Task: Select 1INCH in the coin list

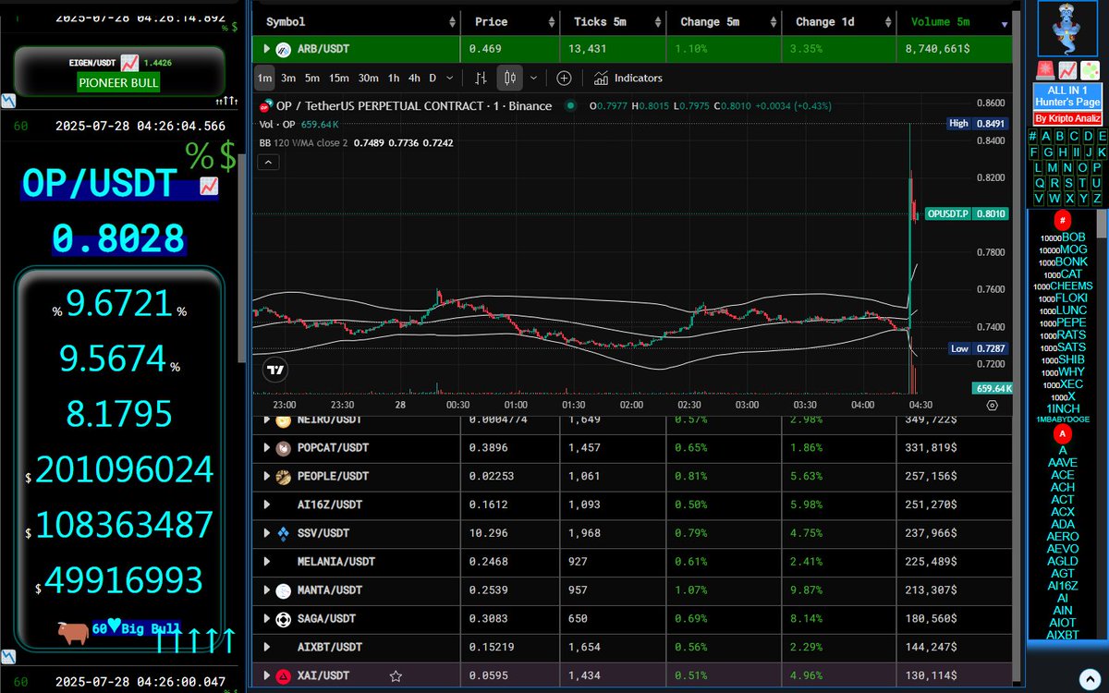Action: coord(1063,408)
